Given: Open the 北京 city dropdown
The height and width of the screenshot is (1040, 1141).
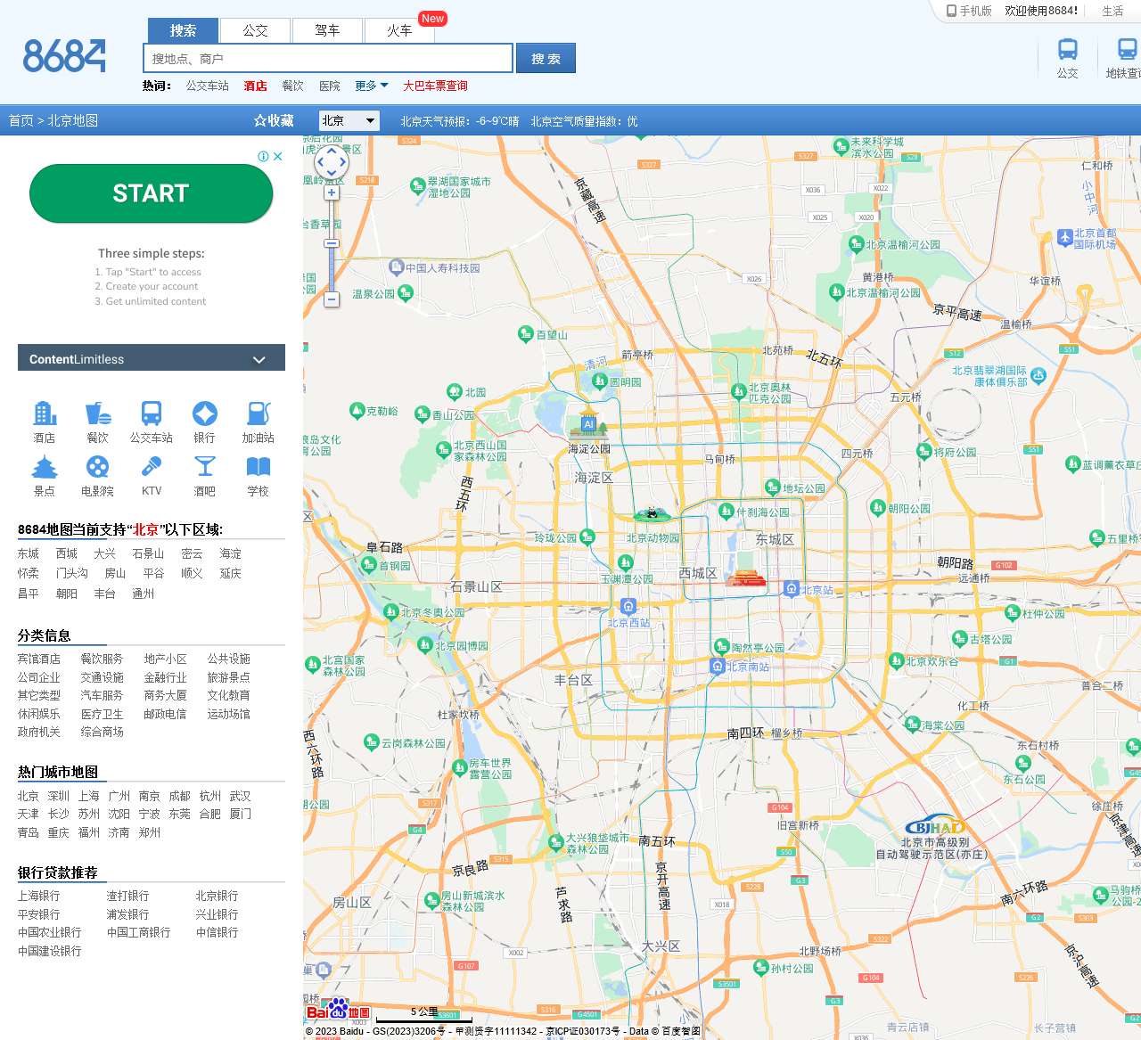Looking at the screenshot, I should tap(349, 120).
